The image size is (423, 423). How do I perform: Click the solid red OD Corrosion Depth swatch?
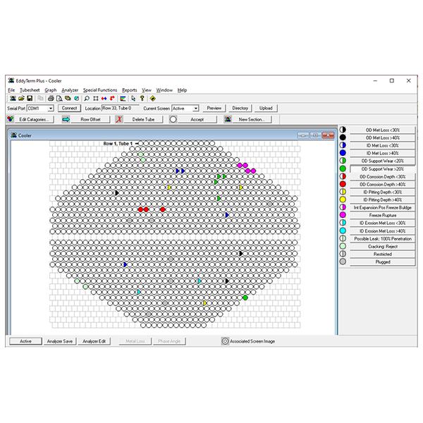343,184
